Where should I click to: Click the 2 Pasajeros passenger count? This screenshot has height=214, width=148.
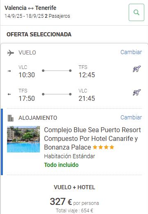pyautogui.click(x=58, y=16)
